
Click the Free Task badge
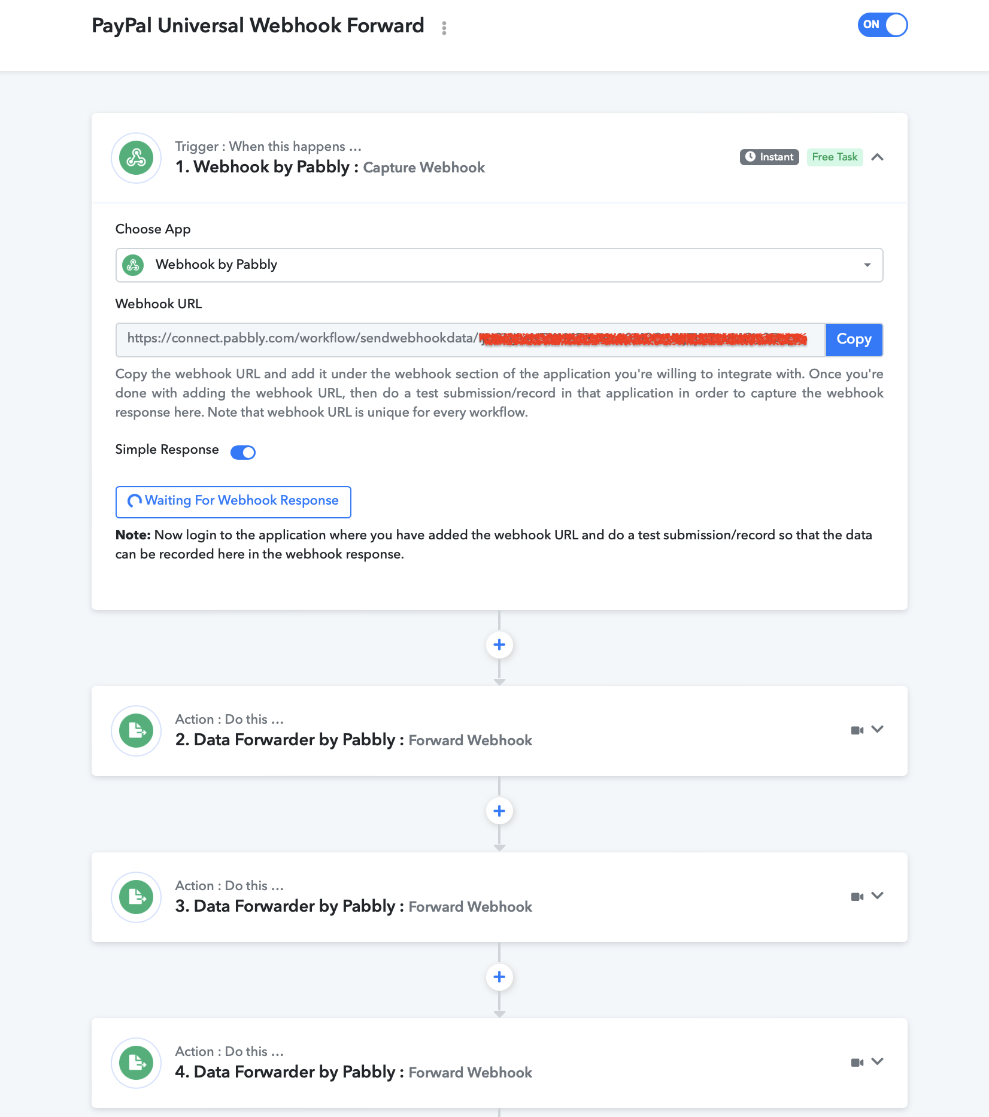835,157
